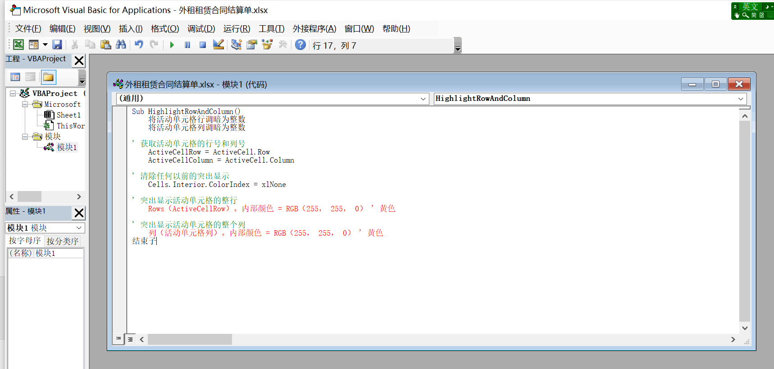Click the code window horizontal scrollbar thumb
Viewport: 774px width, 369px height.
[x=190, y=339]
